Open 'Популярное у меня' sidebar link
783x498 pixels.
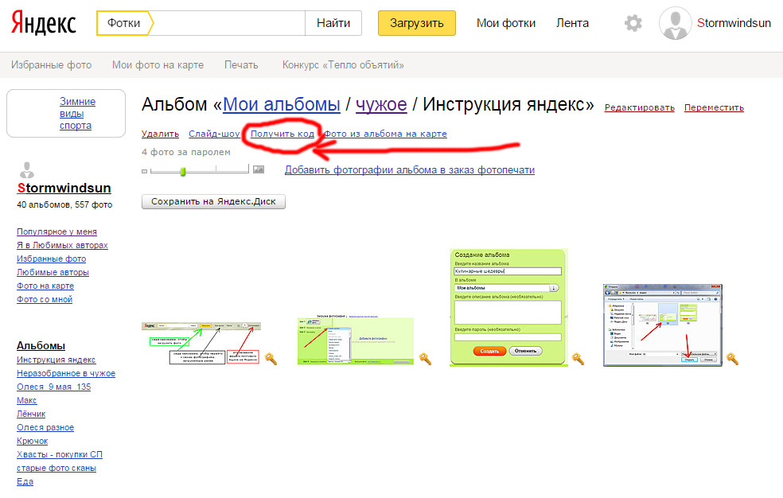pos(57,231)
